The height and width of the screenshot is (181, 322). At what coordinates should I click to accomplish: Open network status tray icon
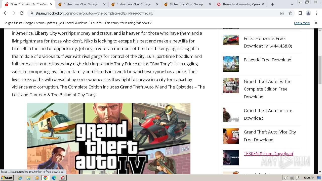click(x=292, y=178)
